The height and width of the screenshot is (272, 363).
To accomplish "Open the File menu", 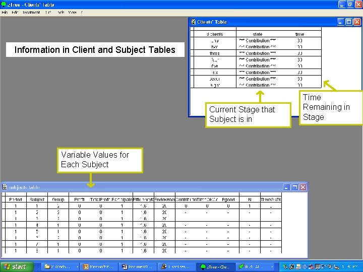I will (x=5, y=13).
